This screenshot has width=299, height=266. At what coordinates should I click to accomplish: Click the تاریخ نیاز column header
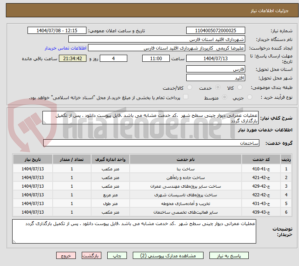click(33, 159)
